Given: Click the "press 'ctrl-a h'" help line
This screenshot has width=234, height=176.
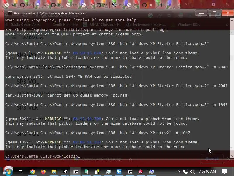Looking at the screenshot, I should [x=72, y=20].
